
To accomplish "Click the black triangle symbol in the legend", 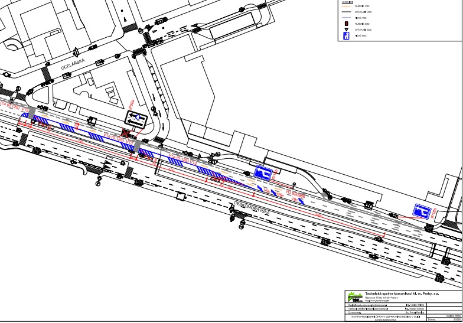I will click(347, 28).
